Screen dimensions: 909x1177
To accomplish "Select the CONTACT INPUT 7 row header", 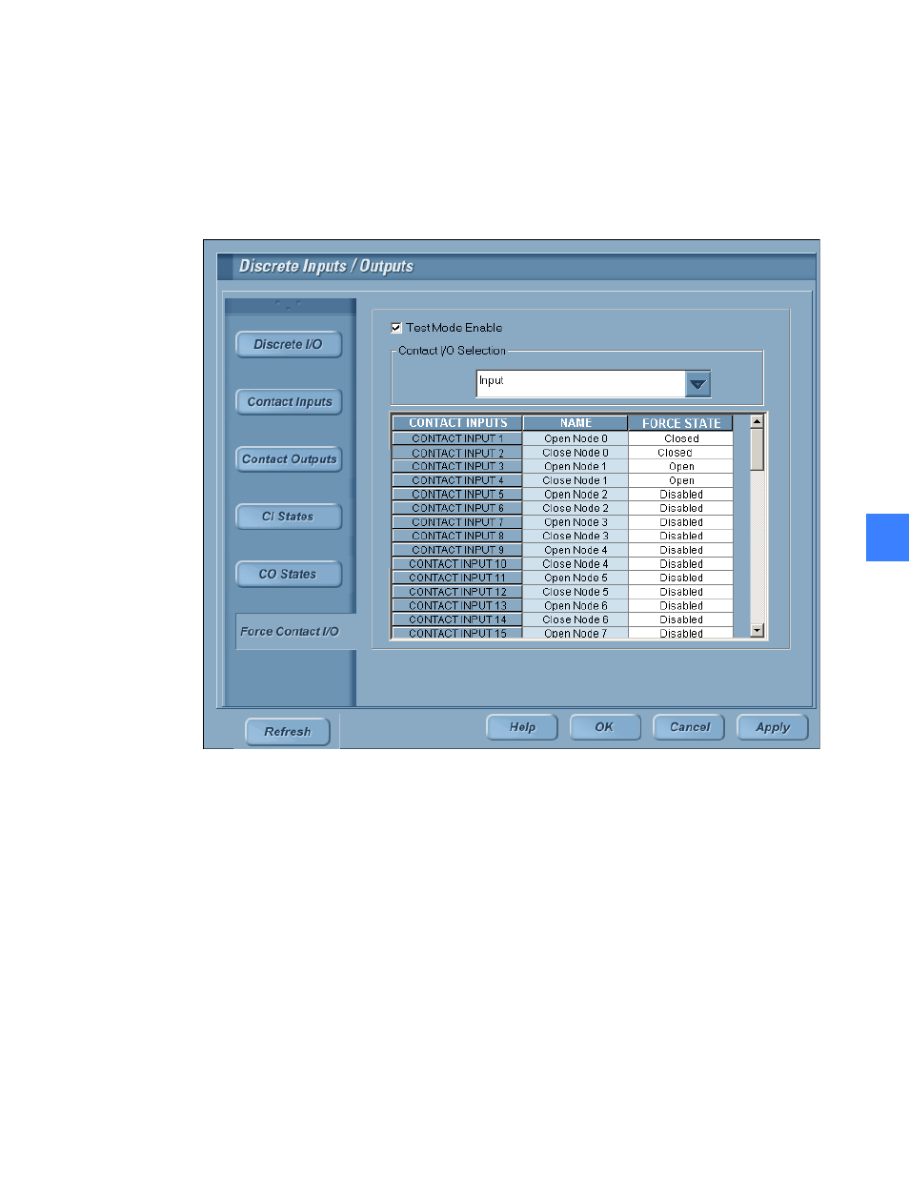I will 457,522.
